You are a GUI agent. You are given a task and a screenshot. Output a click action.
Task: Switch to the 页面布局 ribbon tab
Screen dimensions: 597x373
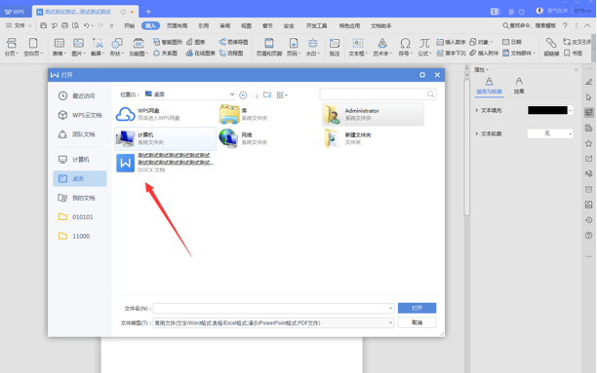coord(177,26)
